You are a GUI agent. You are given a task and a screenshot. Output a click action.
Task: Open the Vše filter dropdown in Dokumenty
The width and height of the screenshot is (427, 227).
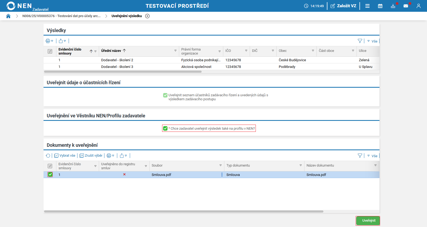click(x=372, y=156)
